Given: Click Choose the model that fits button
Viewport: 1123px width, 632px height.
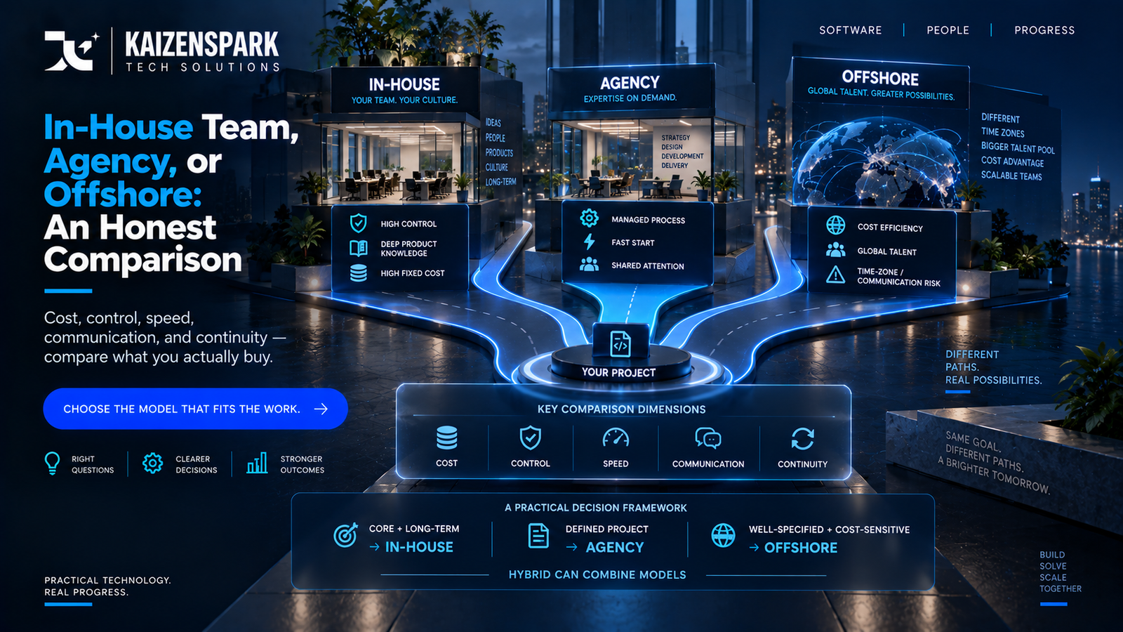Looking at the screenshot, I should [195, 409].
